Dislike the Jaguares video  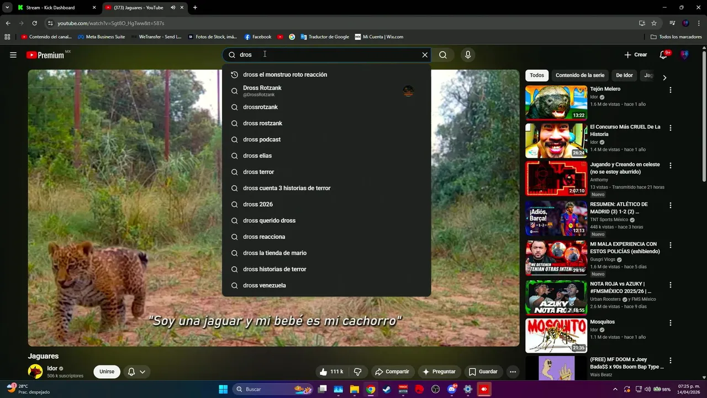[358, 372]
